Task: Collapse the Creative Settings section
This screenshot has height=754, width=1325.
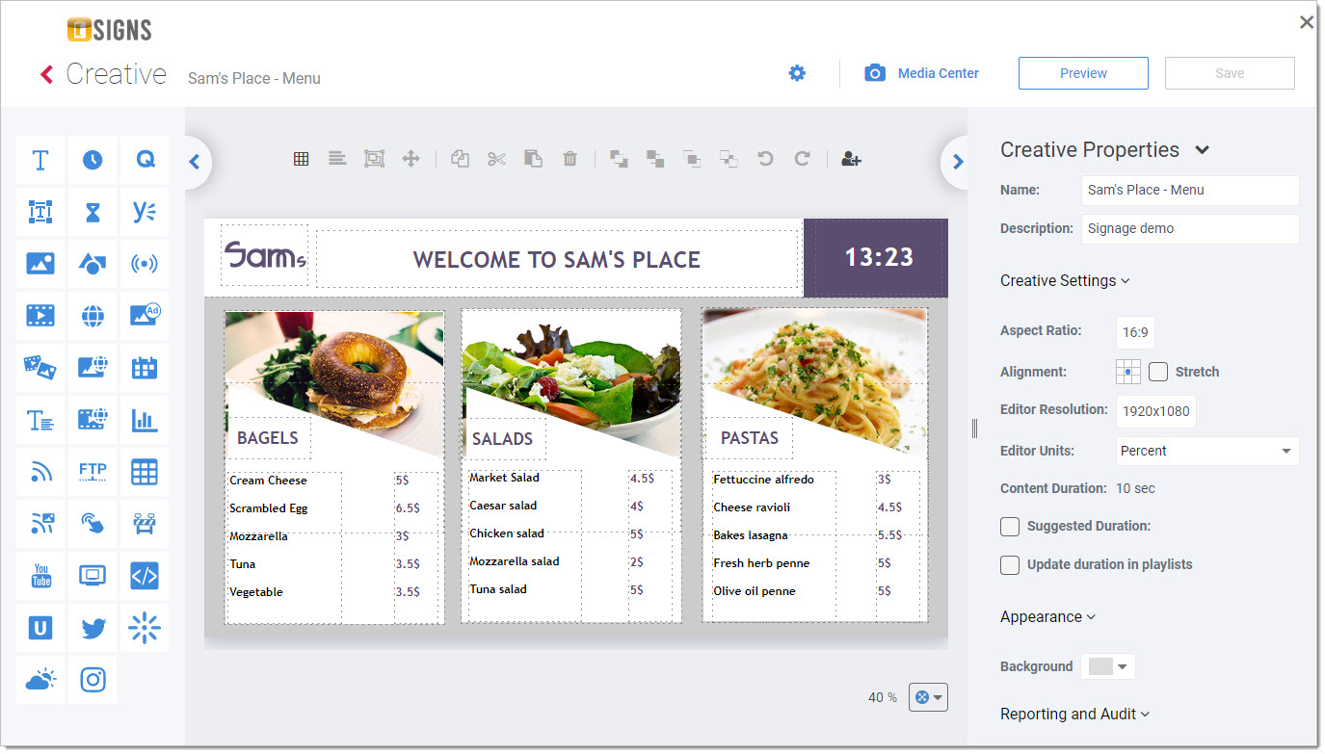Action: point(1065,281)
